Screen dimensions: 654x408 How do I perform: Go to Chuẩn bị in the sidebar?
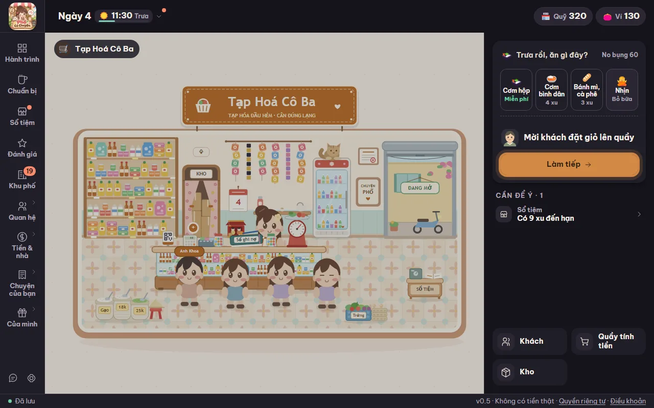22,85
